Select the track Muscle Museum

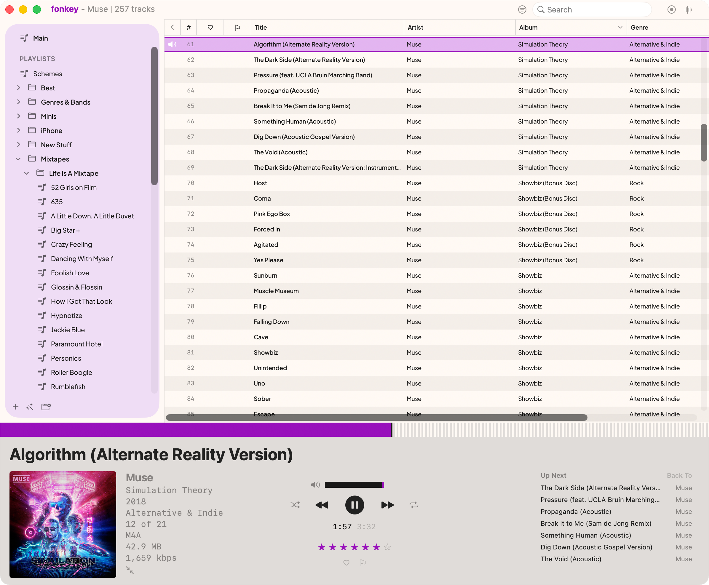click(x=276, y=290)
